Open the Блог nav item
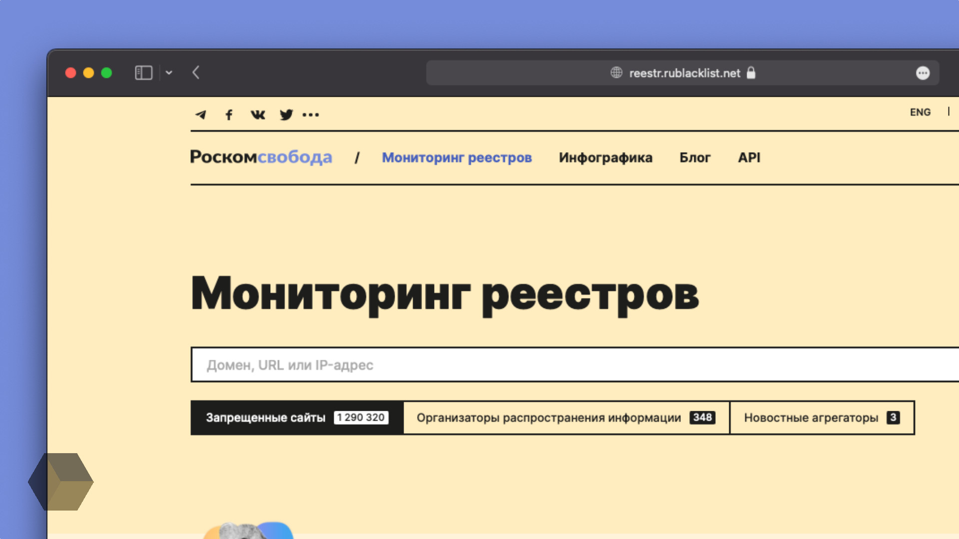 695,158
